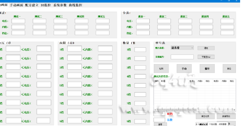Image resolution: width=243 pixels, height=126 pixels.
Task: Click the 编号 column header
Action: click(x=157, y=81)
